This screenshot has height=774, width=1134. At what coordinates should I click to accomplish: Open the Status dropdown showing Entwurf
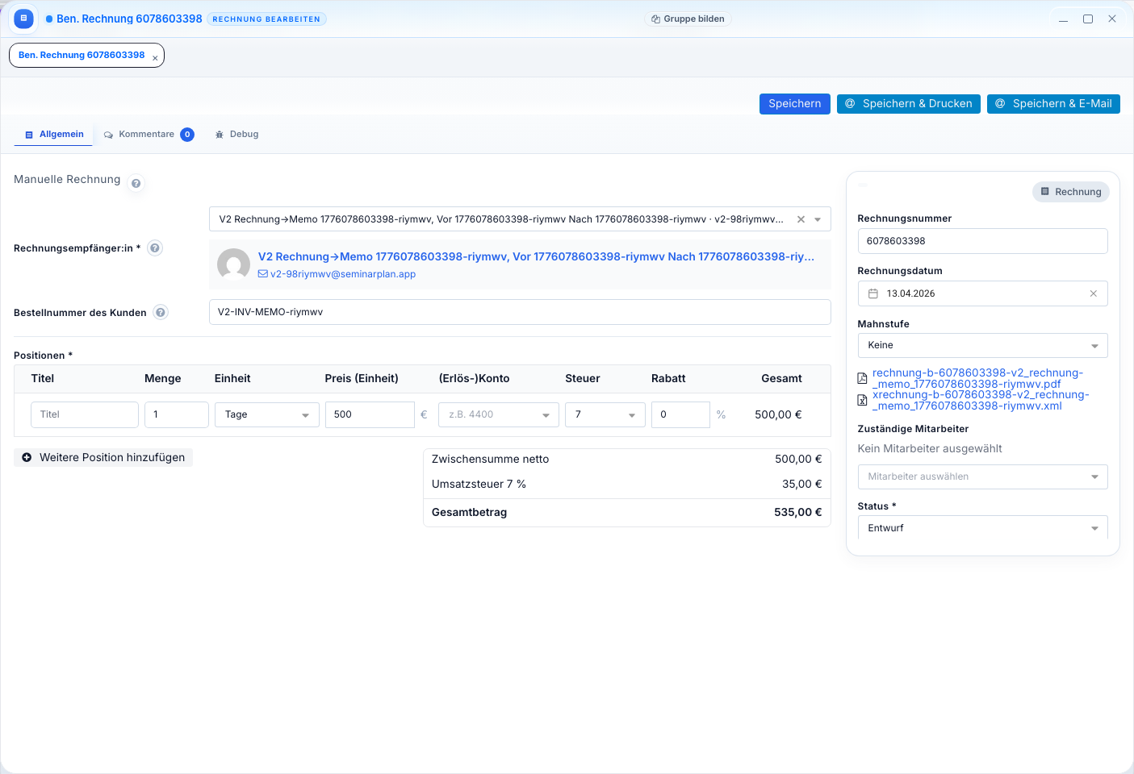click(x=981, y=528)
